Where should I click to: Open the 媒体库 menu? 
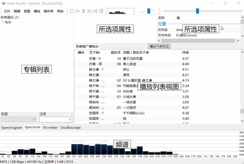tap(48, 11)
